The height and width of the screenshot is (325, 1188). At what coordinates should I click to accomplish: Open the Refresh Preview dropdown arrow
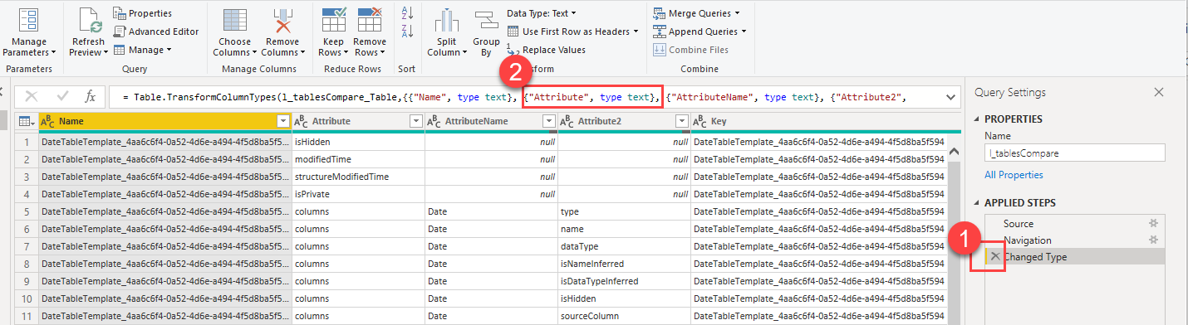[106, 52]
